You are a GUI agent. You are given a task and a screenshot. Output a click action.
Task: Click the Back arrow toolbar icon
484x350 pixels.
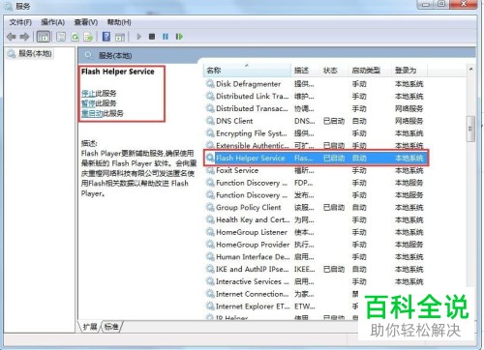click(x=12, y=37)
